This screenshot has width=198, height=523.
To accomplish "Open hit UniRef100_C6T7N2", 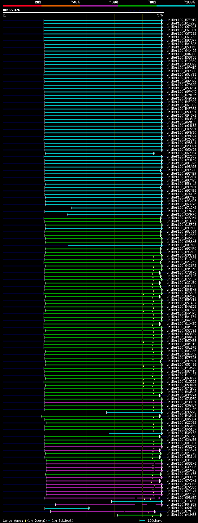I will [x=181, y=37].
